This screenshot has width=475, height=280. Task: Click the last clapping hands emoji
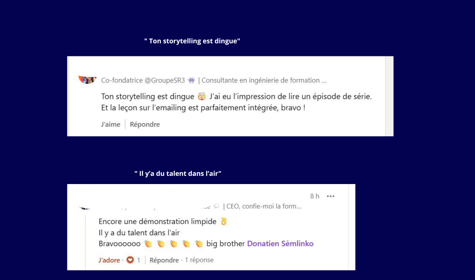(199, 244)
